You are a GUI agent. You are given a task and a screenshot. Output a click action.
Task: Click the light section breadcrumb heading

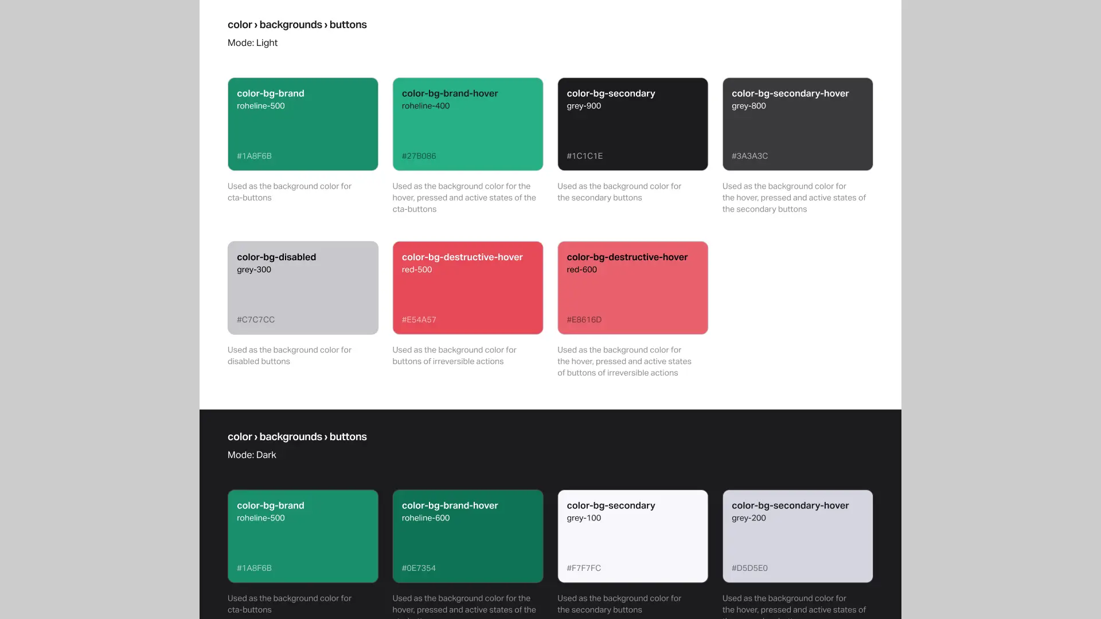coord(297,25)
